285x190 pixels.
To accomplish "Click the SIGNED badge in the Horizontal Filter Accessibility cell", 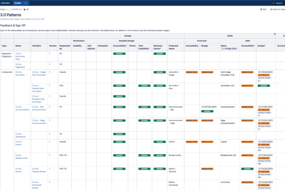I will (119, 54).
